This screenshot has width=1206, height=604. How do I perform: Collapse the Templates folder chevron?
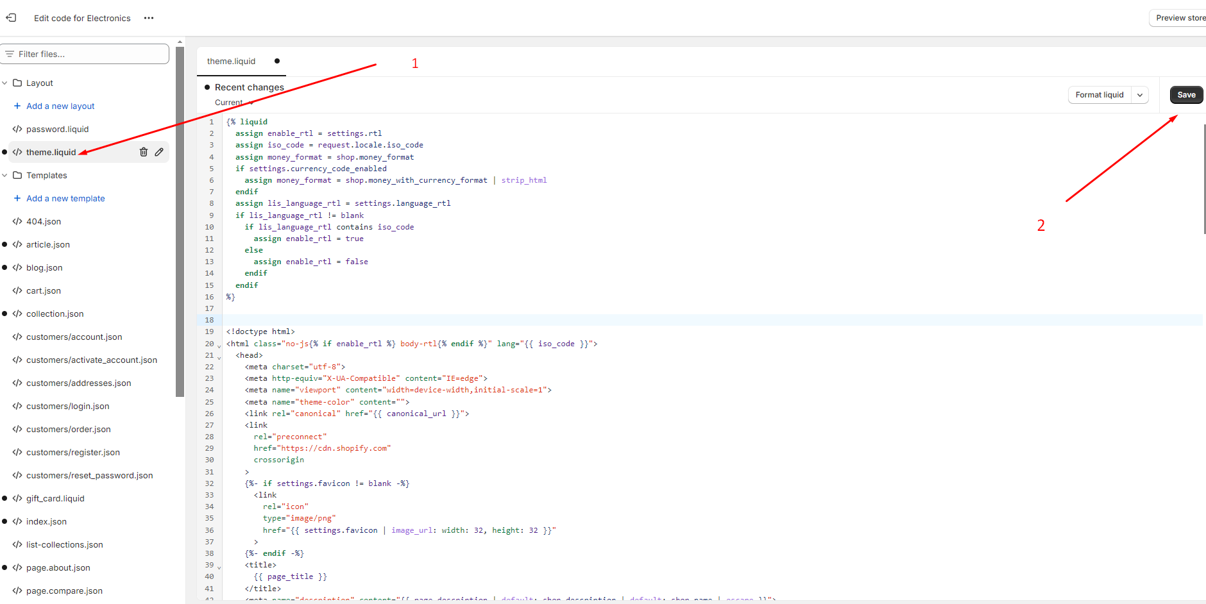click(5, 175)
